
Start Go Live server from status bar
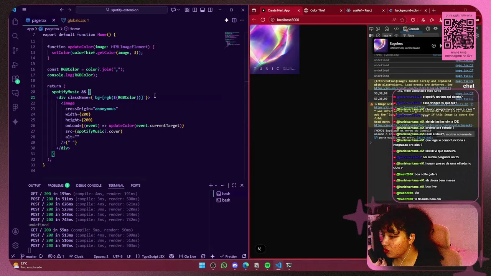tap(187, 256)
